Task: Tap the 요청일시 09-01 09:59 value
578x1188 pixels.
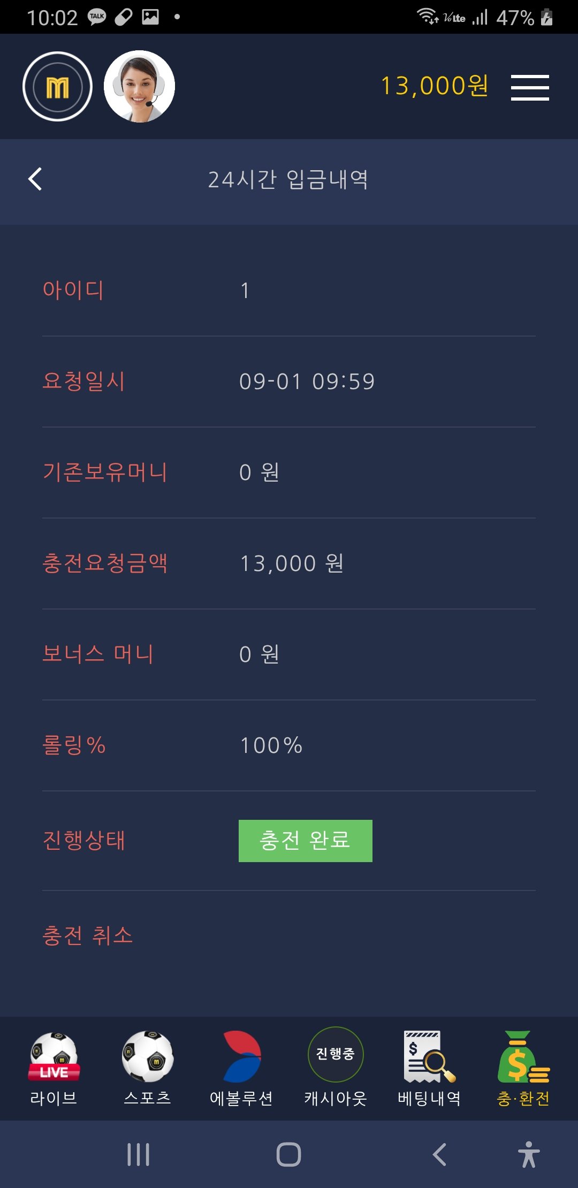Action: (x=307, y=382)
